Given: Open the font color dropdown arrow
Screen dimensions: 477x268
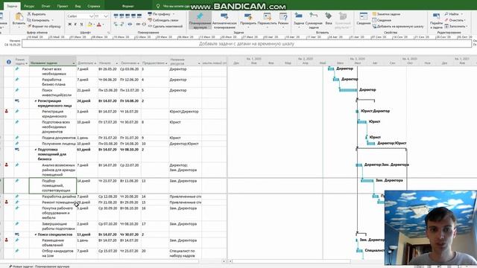Looking at the screenshot, I should click(x=103, y=25).
